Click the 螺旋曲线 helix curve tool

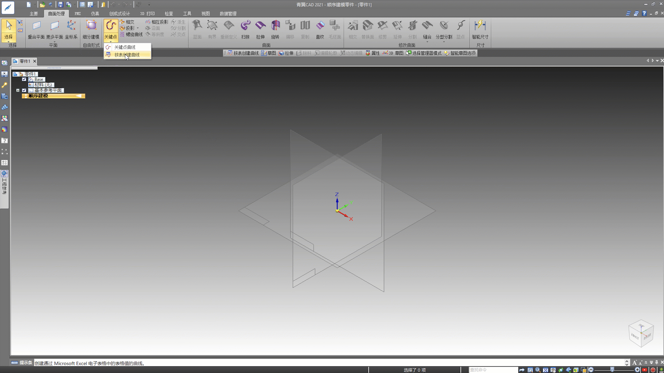(131, 34)
